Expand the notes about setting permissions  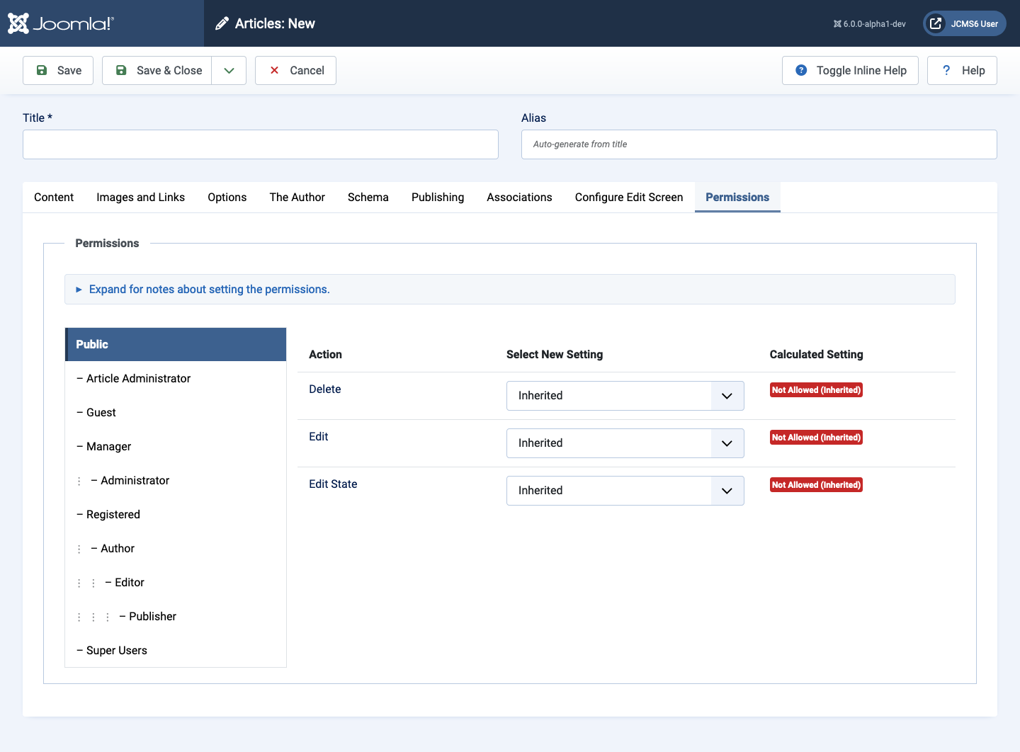(x=209, y=289)
